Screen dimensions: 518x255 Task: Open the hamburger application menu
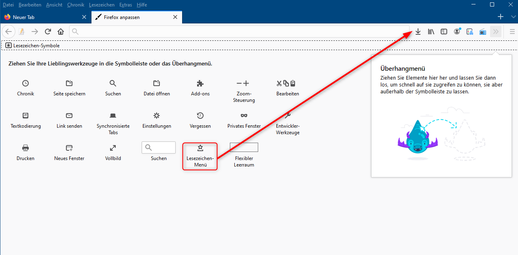(512, 32)
